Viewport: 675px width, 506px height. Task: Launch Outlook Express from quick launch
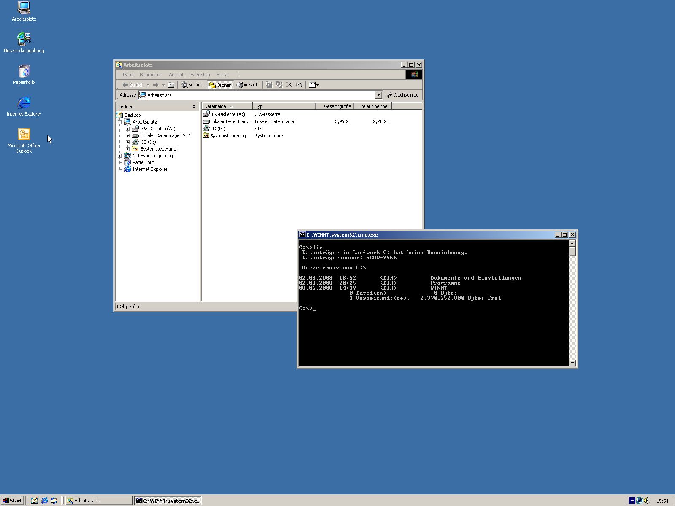pyautogui.click(x=54, y=501)
